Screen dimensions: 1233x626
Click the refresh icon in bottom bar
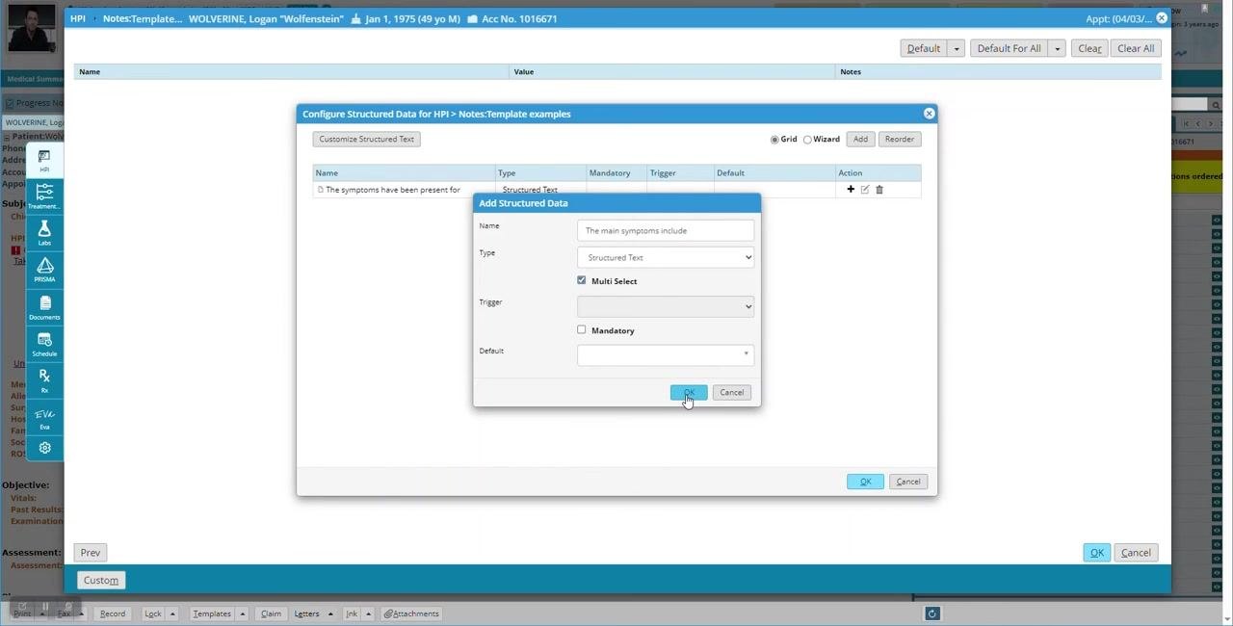(x=931, y=613)
